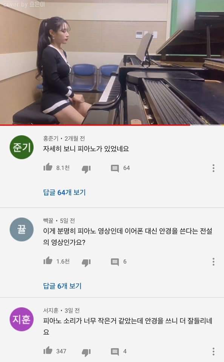224x362 pixels.
Task: Open 준기 green profile avatar
Action: tap(21, 147)
